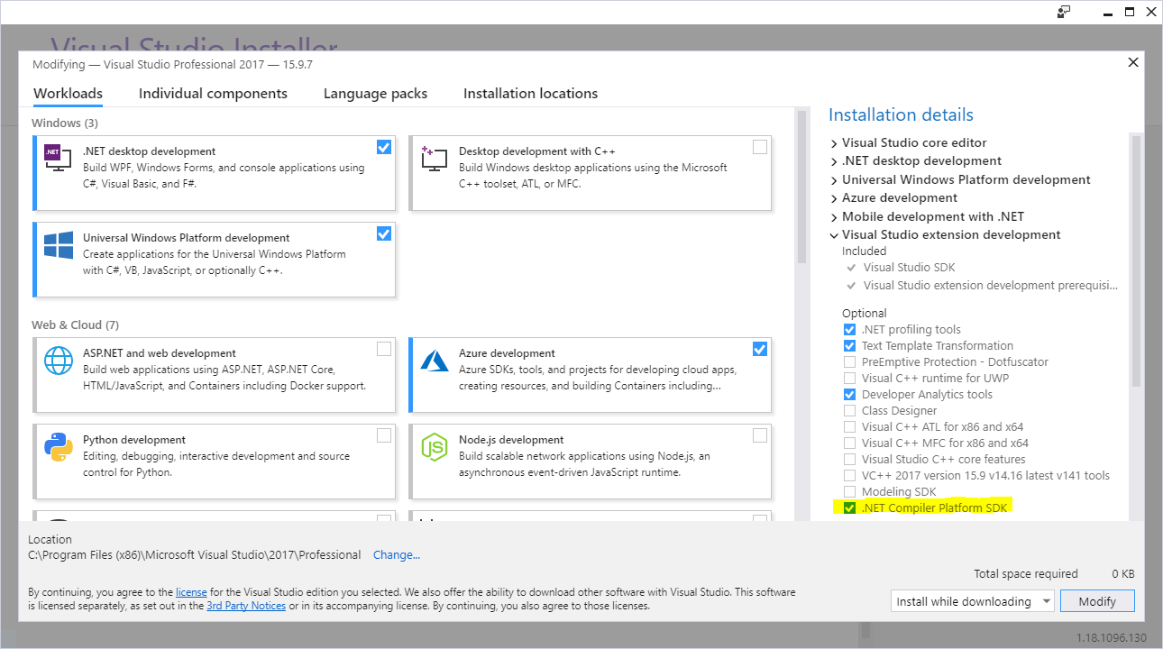Viewport: 1163px width, 649px height.
Task: Enable PreEmptive Protection - Dotfuscator
Action: click(x=849, y=361)
